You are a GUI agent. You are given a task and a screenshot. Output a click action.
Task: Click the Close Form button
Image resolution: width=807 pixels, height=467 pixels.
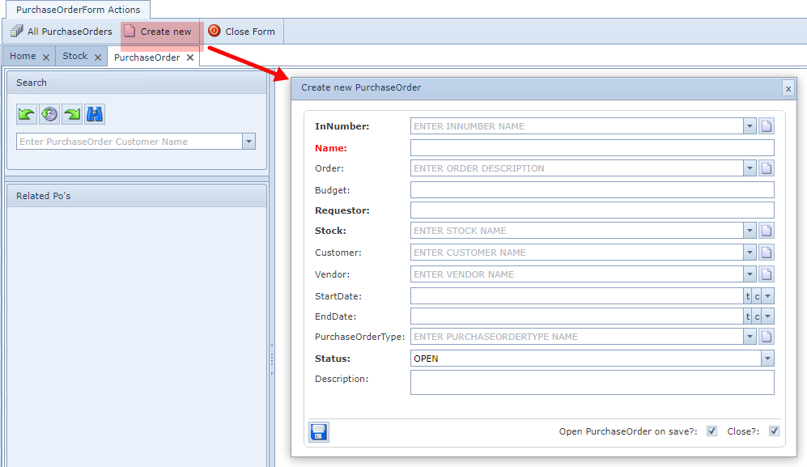pos(241,32)
